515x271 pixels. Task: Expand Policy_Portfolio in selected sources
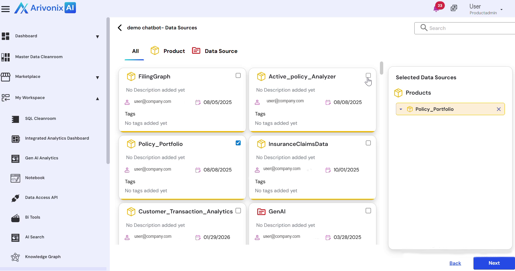401,109
